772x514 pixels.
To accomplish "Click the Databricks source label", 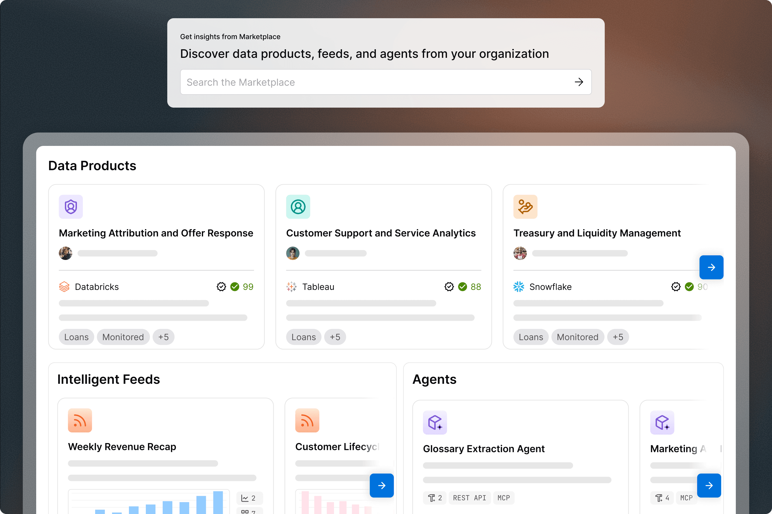I will [97, 287].
